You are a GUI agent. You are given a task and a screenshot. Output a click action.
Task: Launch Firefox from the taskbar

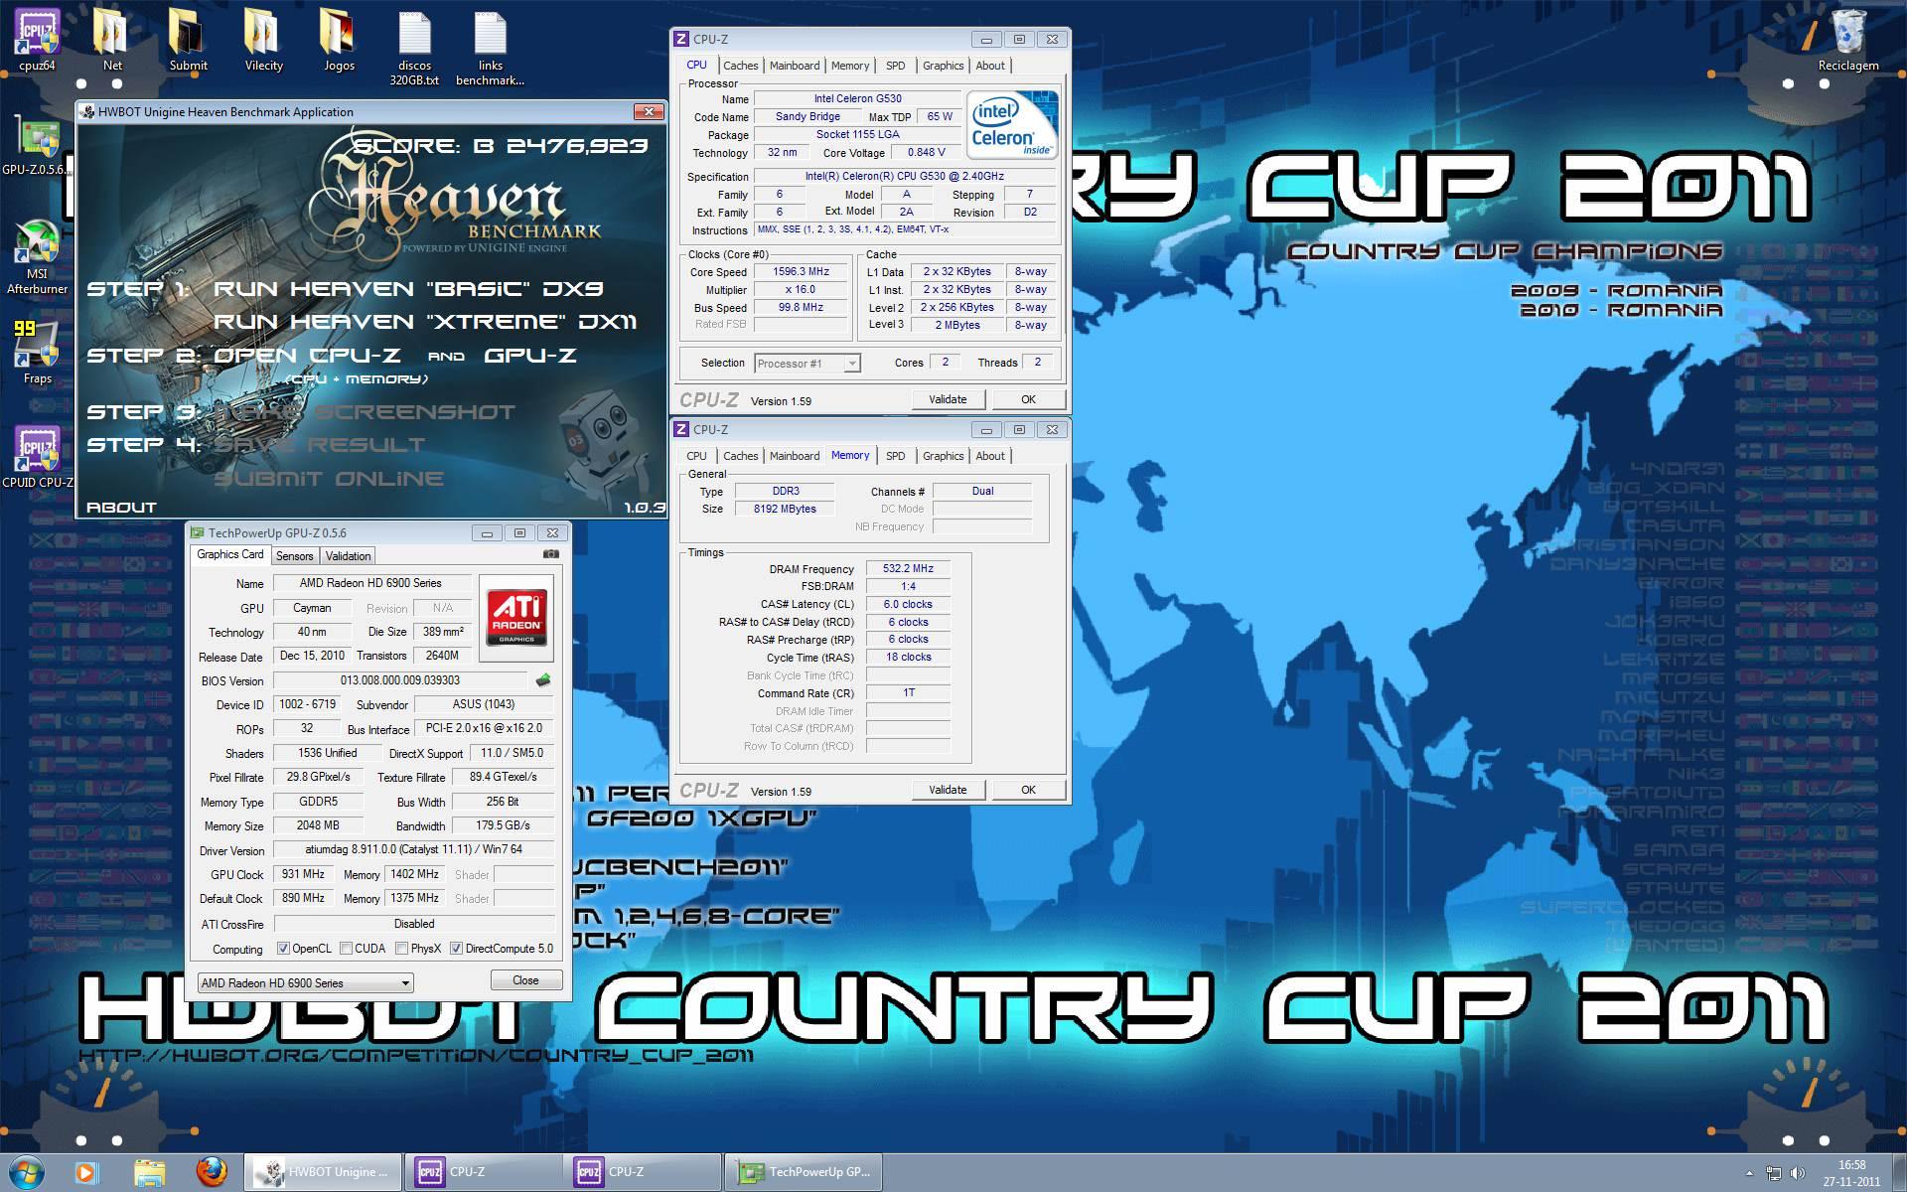pos(211,1173)
